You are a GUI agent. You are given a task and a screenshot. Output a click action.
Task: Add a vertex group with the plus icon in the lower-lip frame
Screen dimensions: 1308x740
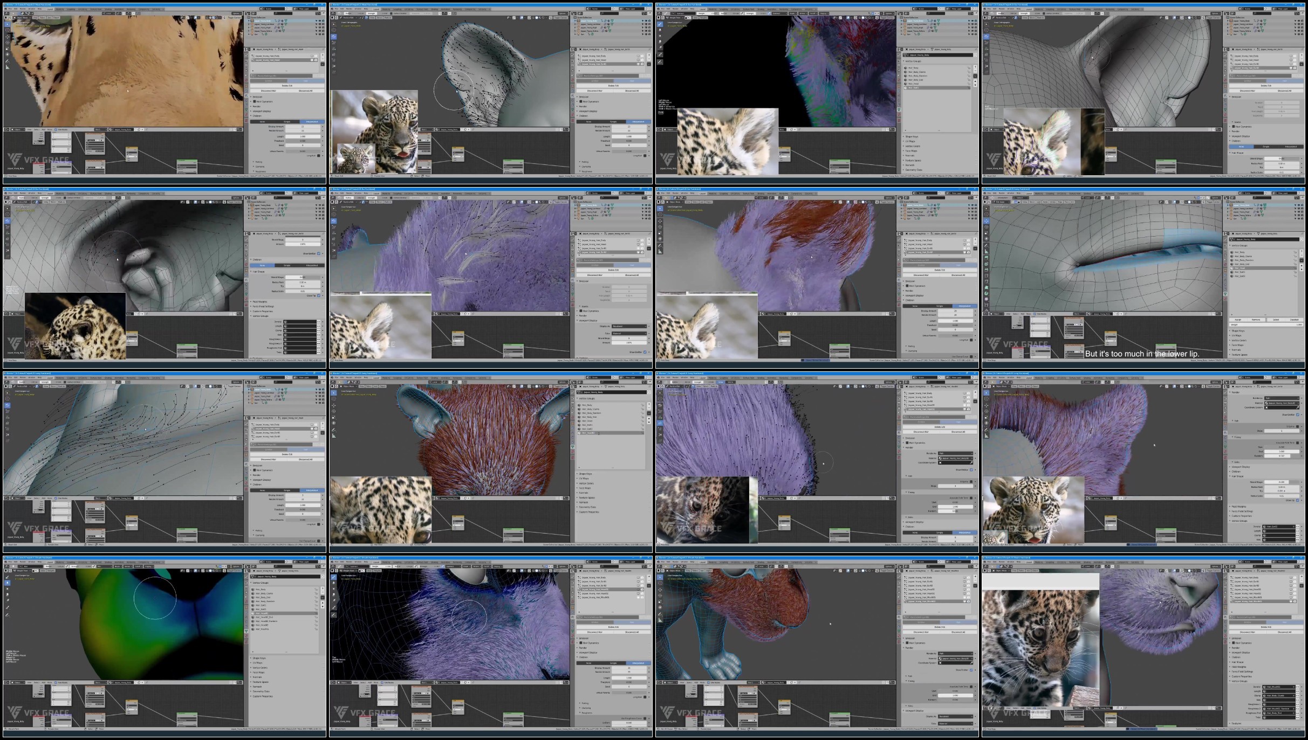click(1302, 251)
